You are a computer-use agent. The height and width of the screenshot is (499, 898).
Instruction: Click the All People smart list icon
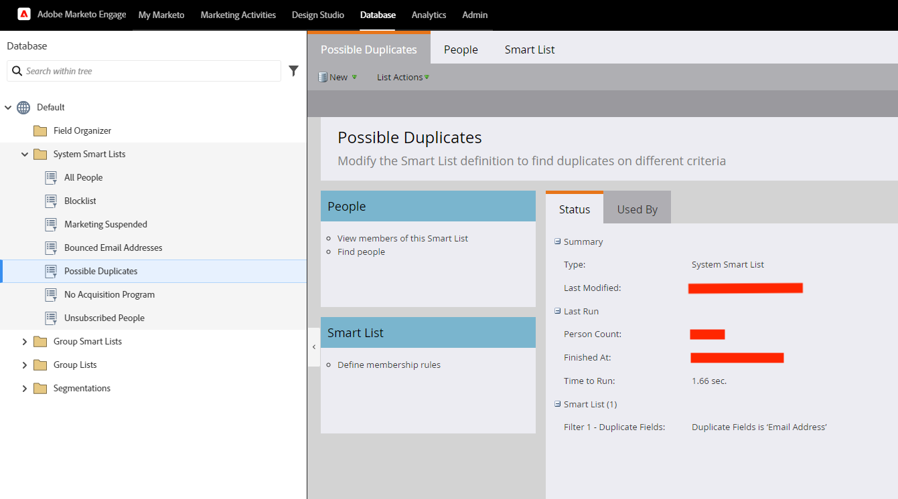[51, 177]
